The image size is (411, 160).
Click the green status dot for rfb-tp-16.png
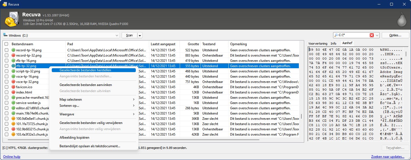pyautogui.click(x=13, y=61)
